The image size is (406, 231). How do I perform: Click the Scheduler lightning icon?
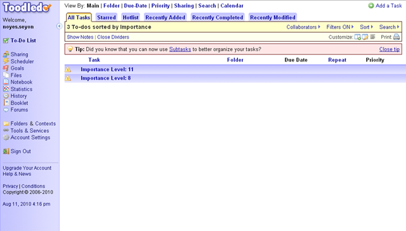point(6,61)
